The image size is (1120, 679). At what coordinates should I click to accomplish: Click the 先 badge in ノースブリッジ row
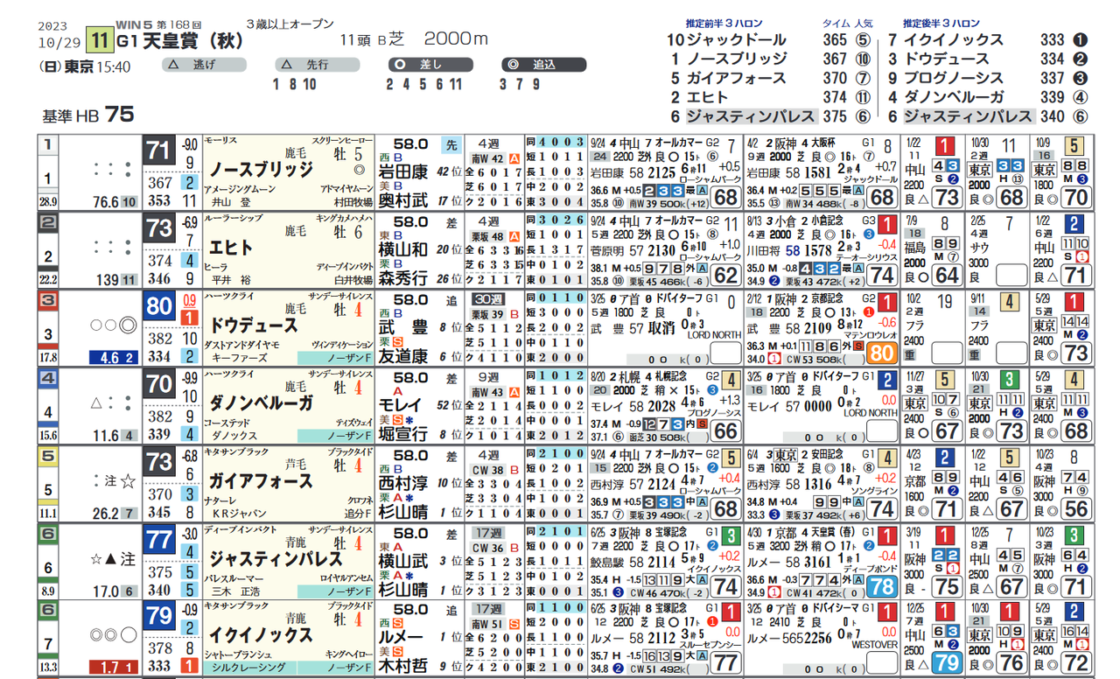[x=451, y=144]
